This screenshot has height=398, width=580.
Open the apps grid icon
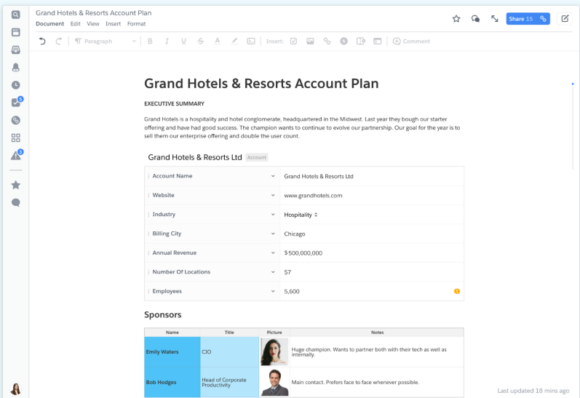click(x=15, y=138)
